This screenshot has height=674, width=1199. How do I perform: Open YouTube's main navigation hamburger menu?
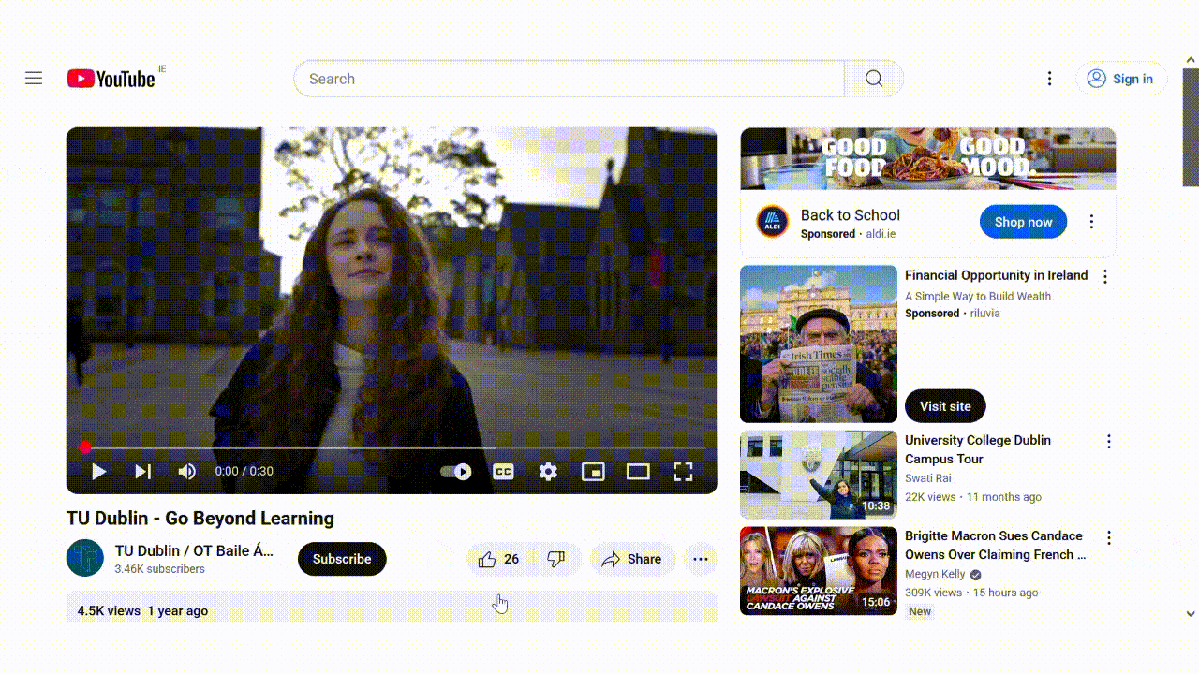(x=34, y=78)
